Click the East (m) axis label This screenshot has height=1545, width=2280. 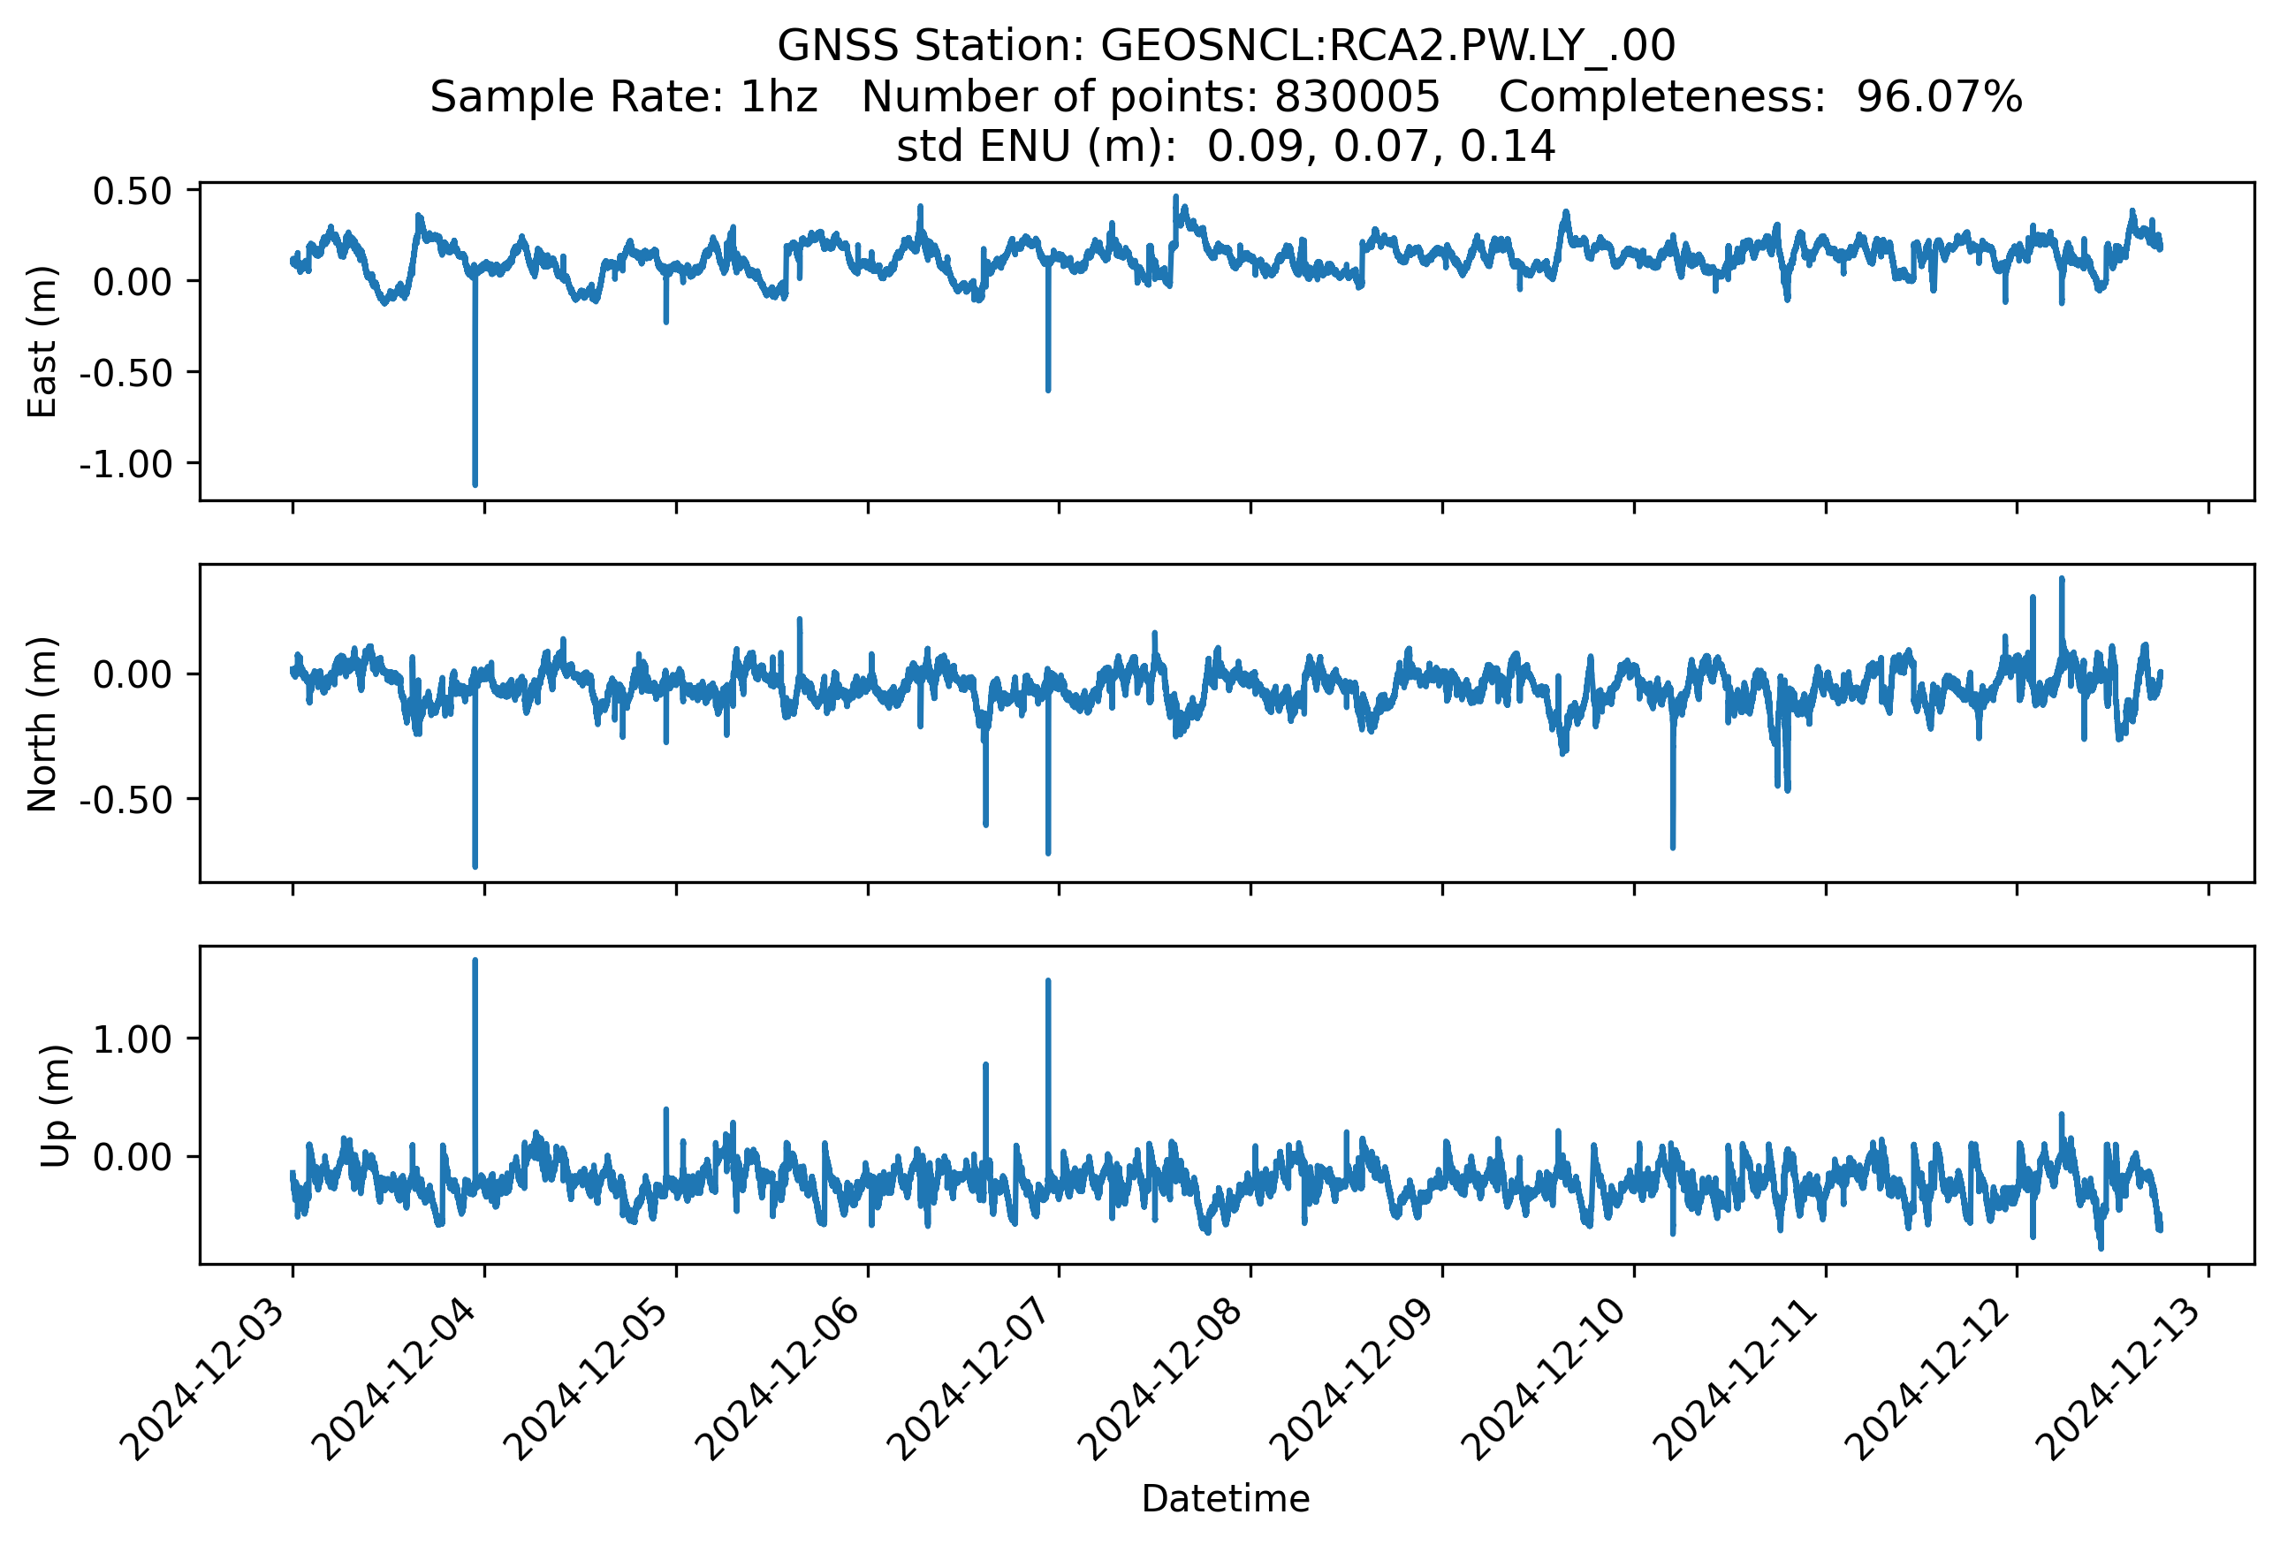42,341
